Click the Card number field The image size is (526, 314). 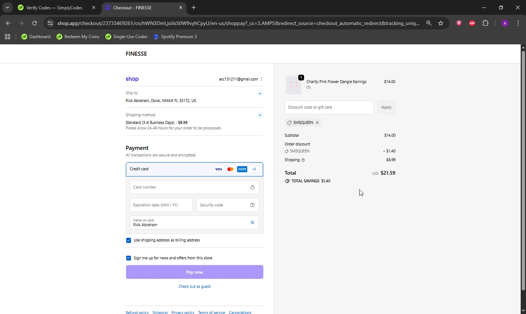(194, 187)
